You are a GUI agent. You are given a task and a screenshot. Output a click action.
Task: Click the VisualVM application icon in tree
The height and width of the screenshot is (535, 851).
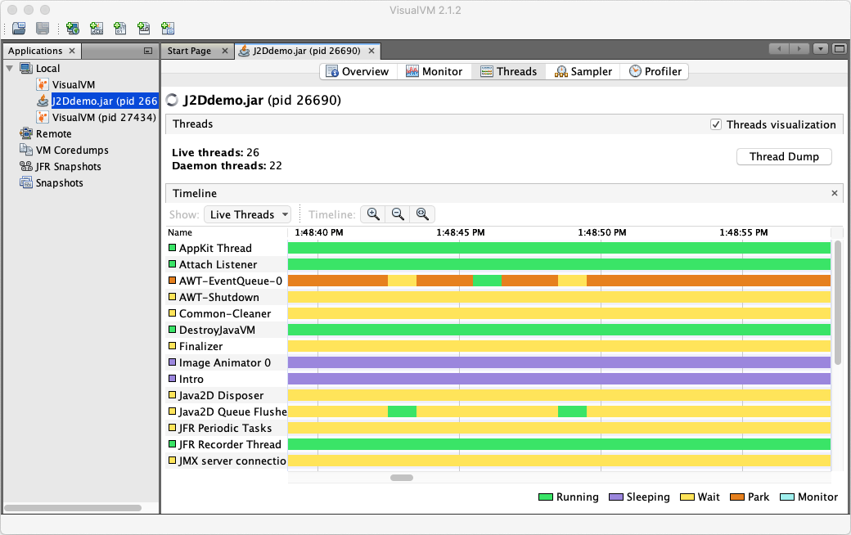43,84
